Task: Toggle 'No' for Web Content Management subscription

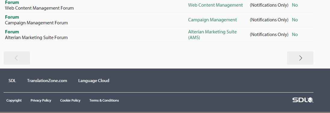Action: tap(295, 5)
